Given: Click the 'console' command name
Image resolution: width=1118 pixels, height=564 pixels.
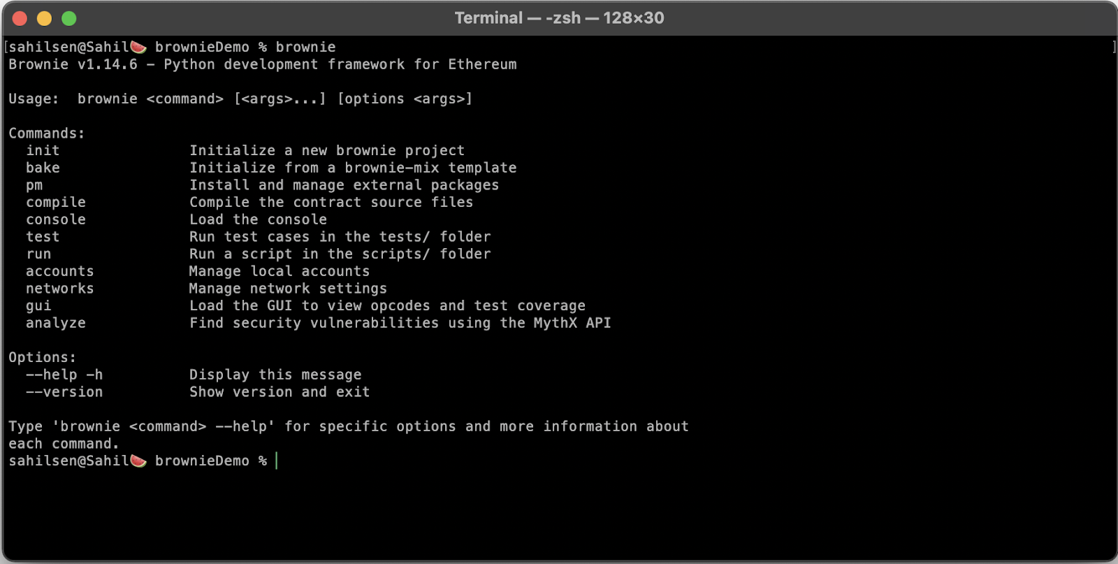Looking at the screenshot, I should point(56,219).
